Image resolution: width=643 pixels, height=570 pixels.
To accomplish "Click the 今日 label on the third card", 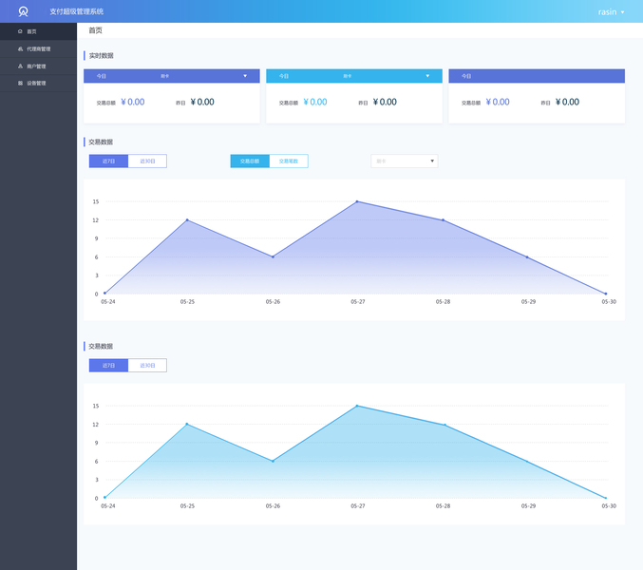I will pos(466,76).
